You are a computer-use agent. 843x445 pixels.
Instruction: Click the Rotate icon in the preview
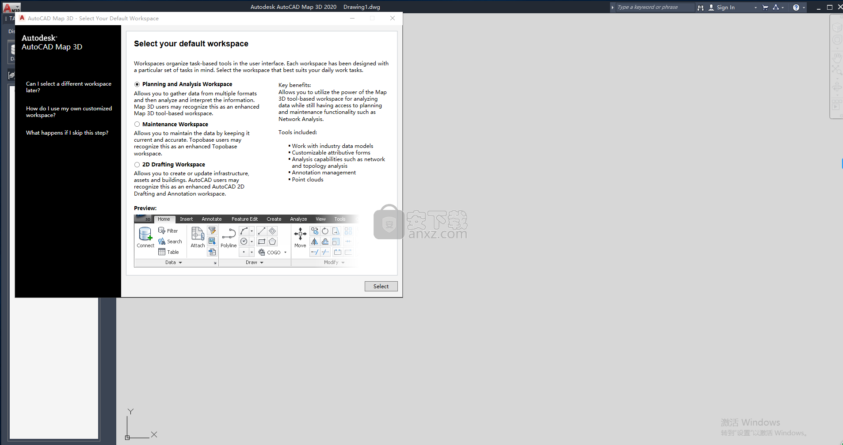point(325,231)
